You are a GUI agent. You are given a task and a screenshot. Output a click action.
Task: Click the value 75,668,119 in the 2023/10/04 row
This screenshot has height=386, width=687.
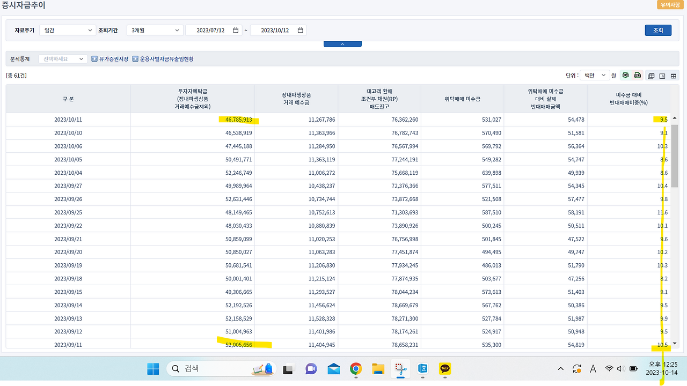point(405,173)
